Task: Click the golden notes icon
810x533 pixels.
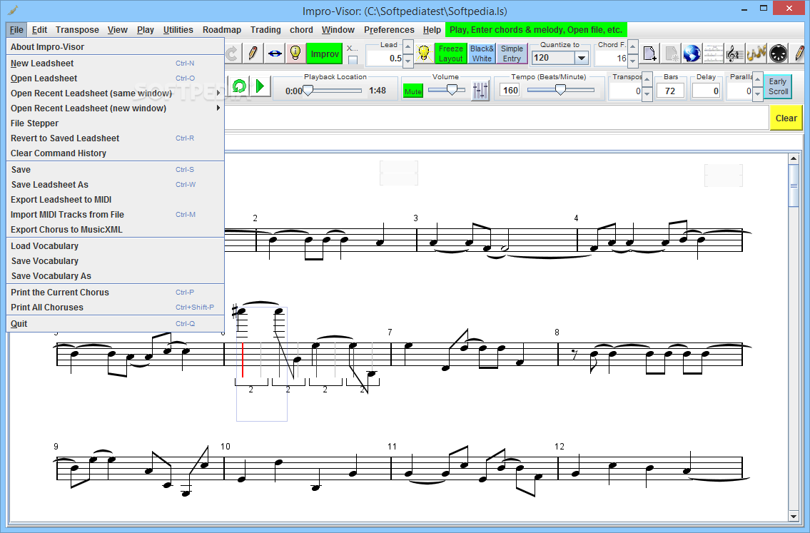Action: tap(756, 54)
